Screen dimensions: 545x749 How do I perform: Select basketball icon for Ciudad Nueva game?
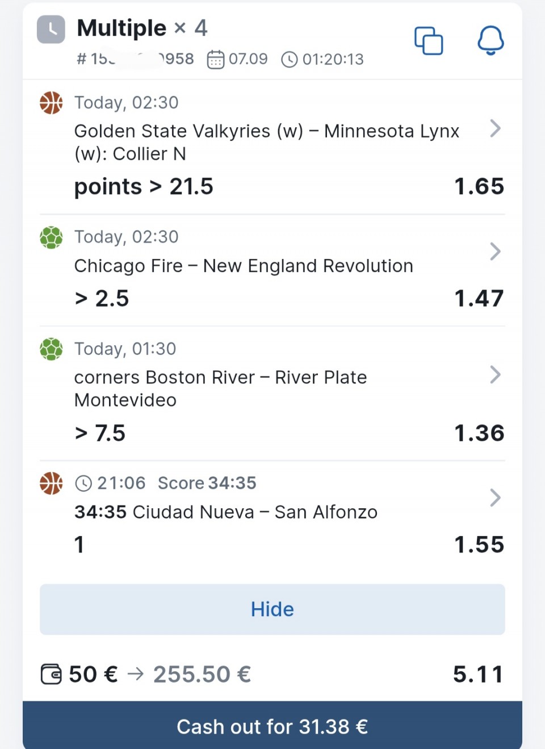[51, 483]
